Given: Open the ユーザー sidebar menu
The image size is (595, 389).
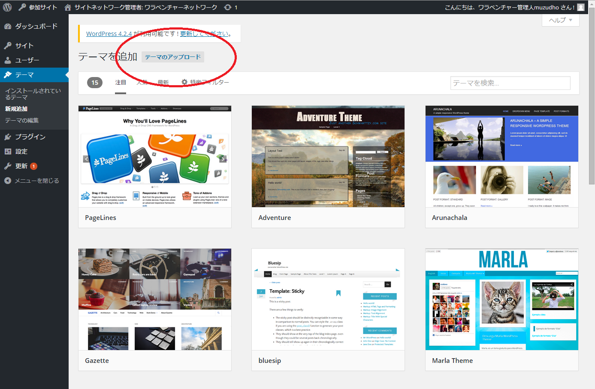Looking at the screenshot, I should tap(34, 60).
